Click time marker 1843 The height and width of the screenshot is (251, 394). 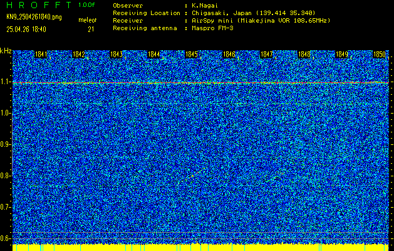[116, 54]
